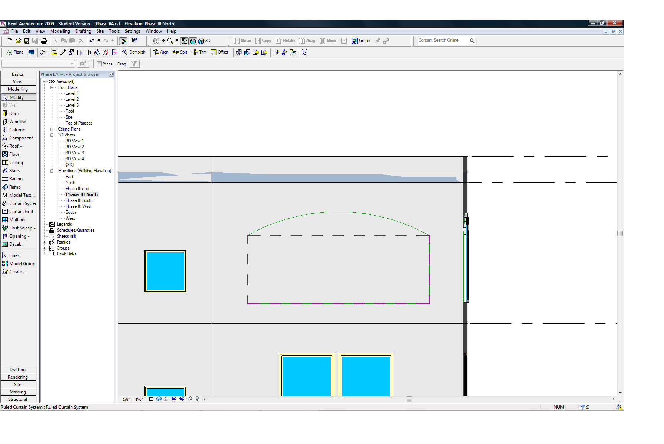Click the horizontal scrollbar thumb
The height and width of the screenshot is (444, 664).
click(x=409, y=399)
